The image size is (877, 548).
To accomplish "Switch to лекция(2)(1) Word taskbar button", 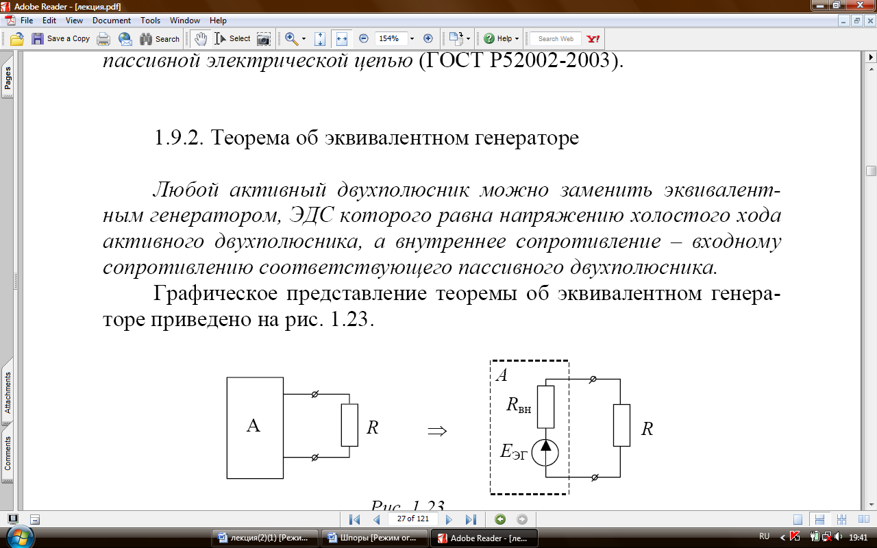I will point(267,538).
